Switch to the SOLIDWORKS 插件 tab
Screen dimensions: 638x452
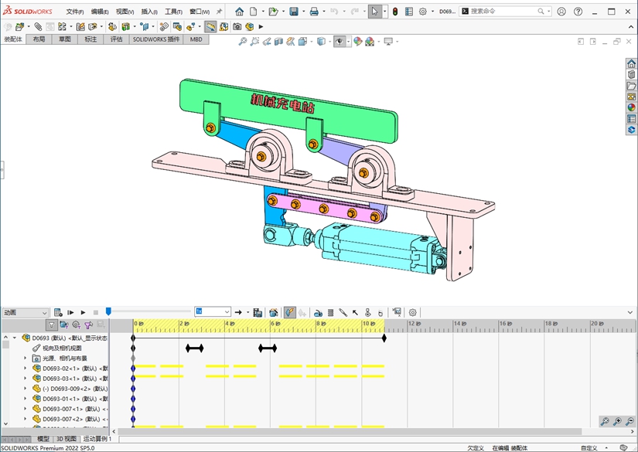[x=156, y=39]
